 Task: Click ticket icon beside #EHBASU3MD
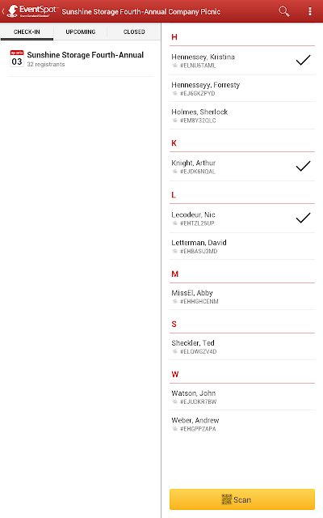175,251
